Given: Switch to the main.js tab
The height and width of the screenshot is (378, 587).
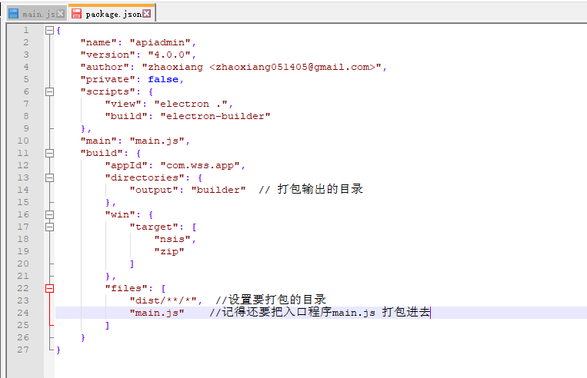Looking at the screenshot, I should [x=37, y=14].
